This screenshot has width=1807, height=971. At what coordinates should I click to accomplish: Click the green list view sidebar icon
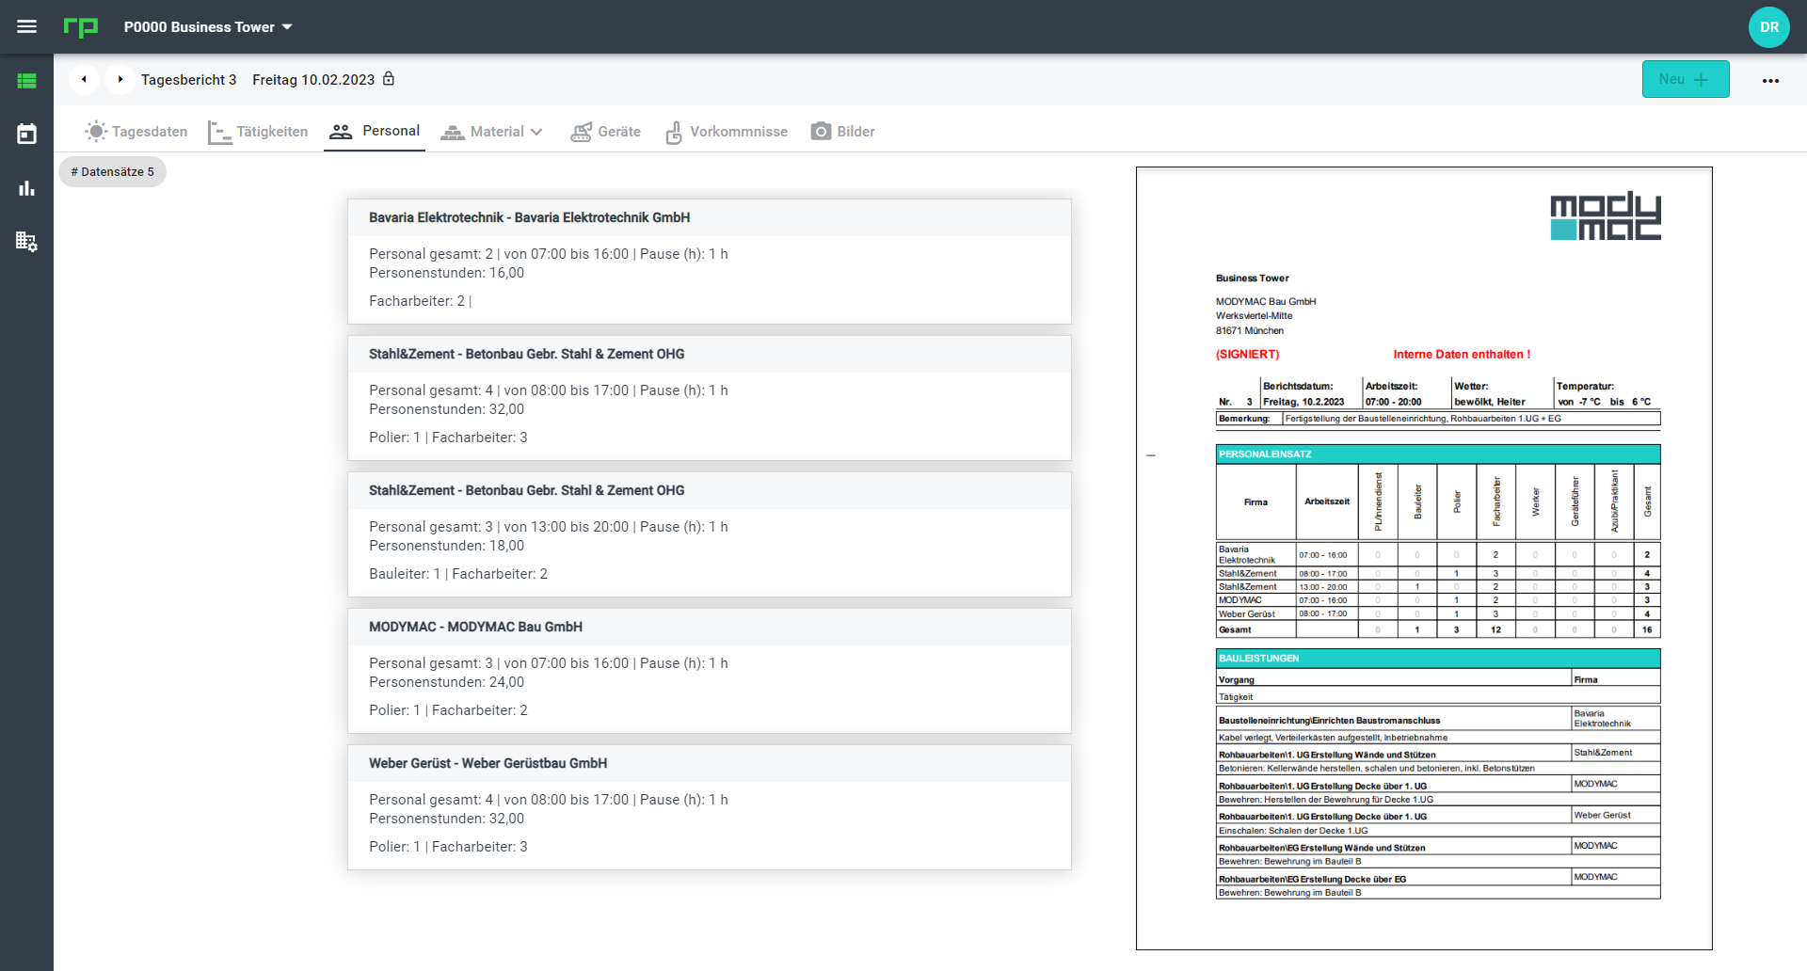tap(26, 81)
